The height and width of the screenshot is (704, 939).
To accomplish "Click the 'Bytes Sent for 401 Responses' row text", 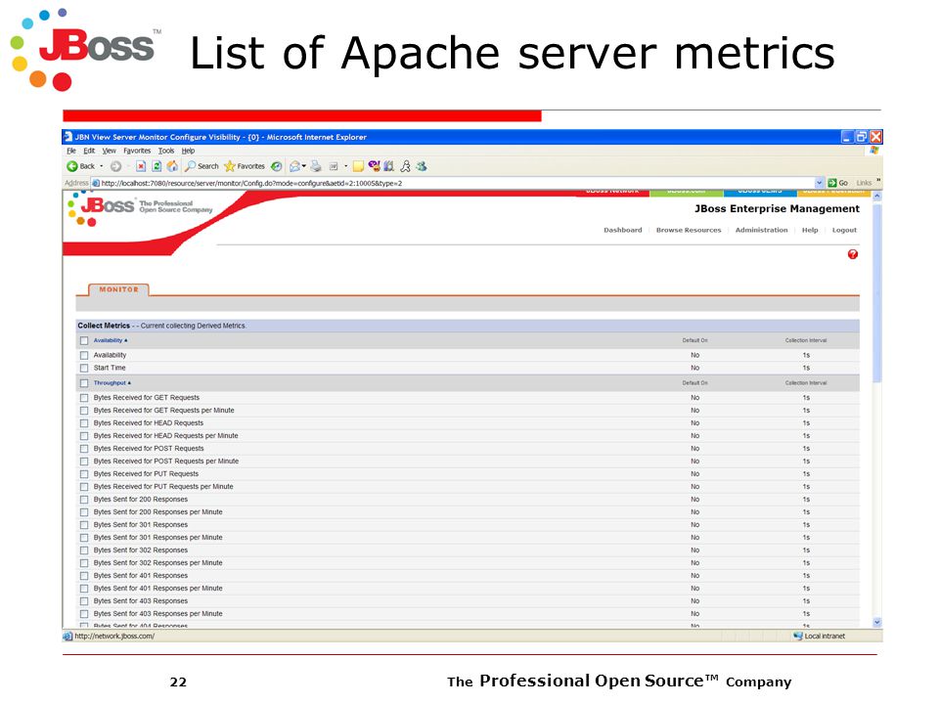I will 141,576.
